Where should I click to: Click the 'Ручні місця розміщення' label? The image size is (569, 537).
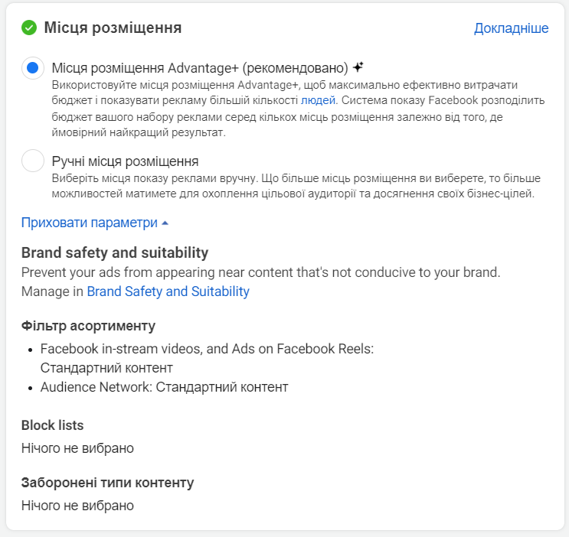(126, 161)
